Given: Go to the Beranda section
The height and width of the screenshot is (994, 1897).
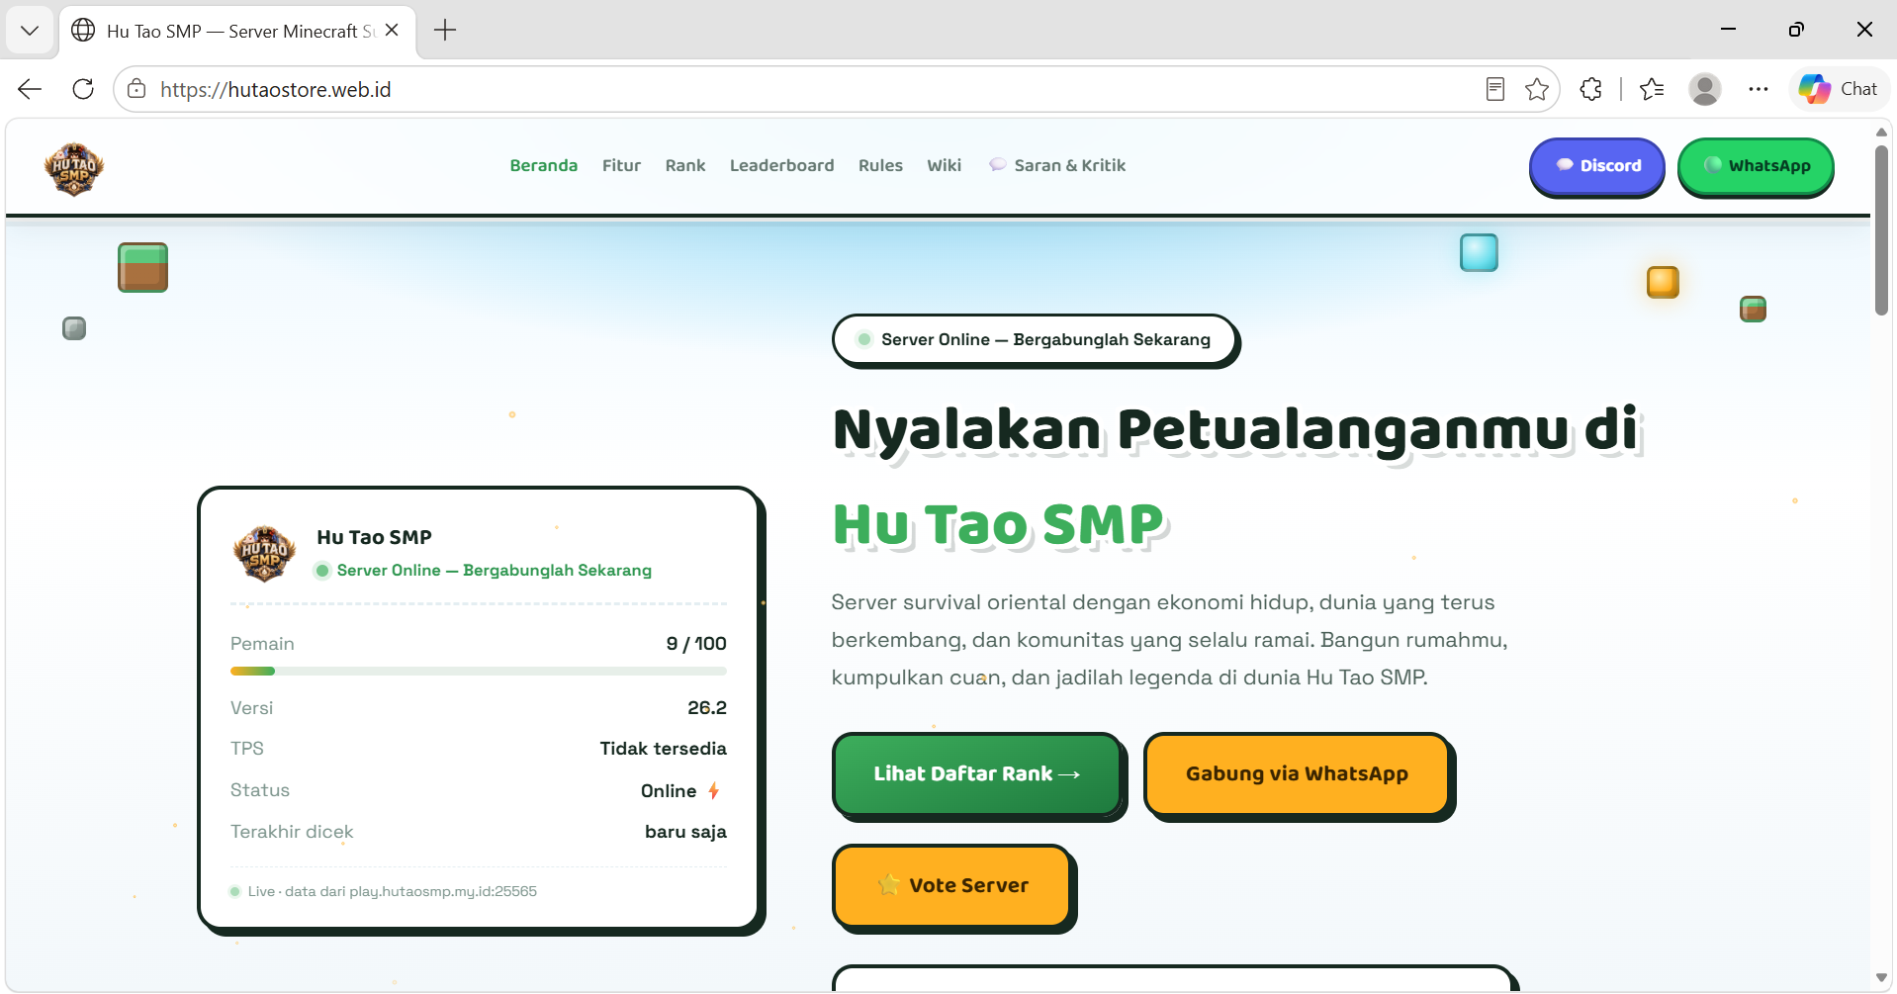Looking at the screenshot, I should click(544, 165).
